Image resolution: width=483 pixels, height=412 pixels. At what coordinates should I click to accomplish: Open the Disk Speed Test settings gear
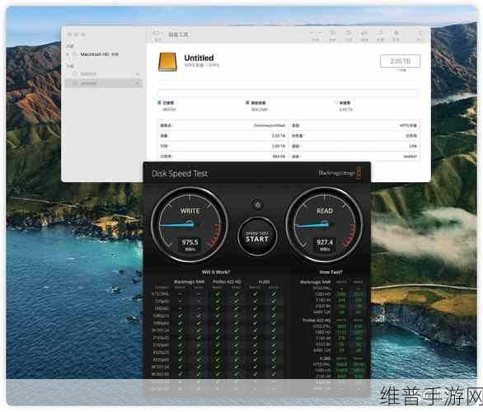257,204
